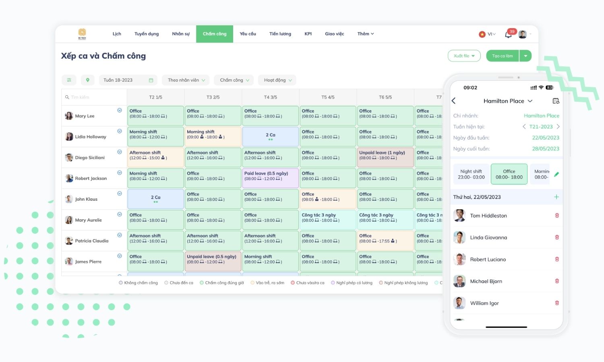The image size is (604, 362).
Task: Delete Tom Hiddleston with trash icon
Action: [557, 216]
